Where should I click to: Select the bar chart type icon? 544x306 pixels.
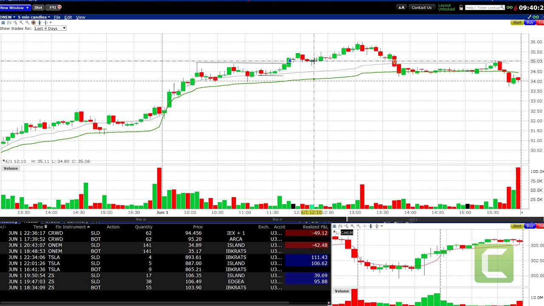click(9, 23)
